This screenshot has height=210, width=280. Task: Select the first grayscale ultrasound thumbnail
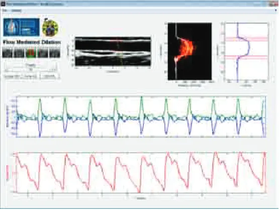coord(8,53)
